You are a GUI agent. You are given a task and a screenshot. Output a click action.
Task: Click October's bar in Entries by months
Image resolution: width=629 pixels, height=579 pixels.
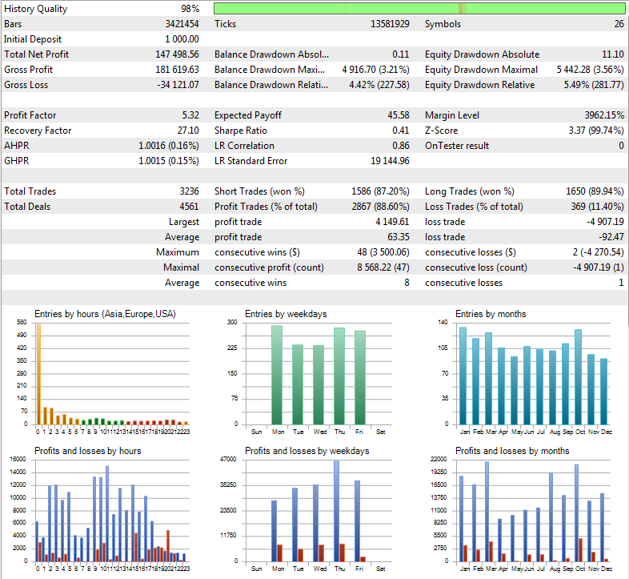[x=578, y=376]
